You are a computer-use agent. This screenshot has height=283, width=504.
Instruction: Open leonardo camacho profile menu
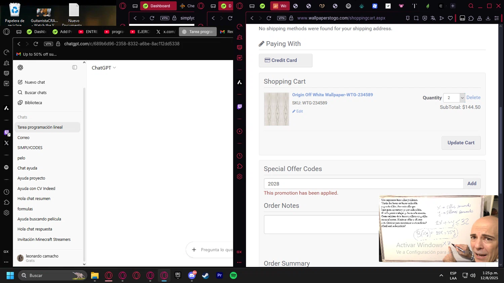click(x=47, y=258)
